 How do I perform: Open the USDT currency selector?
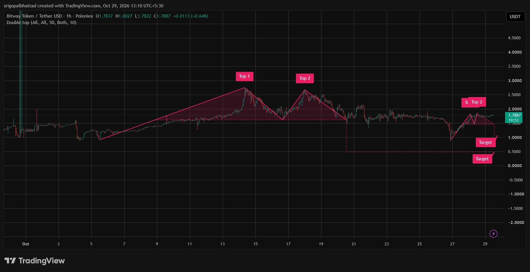515,17
